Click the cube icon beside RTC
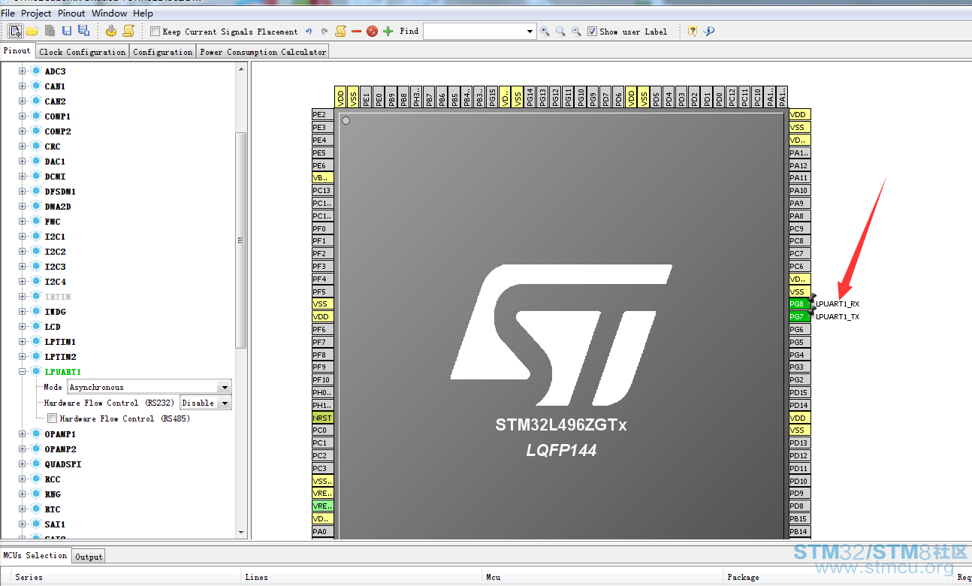The image size is (972, 586). pos(36,509)
